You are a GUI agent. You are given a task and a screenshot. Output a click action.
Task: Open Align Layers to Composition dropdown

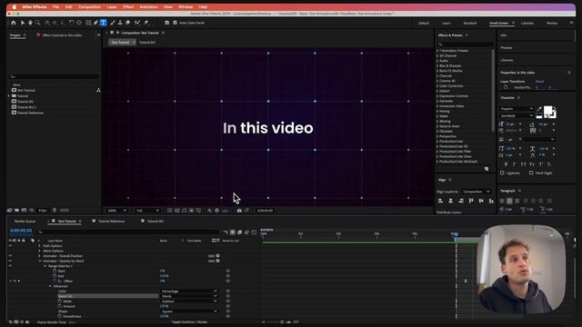(x=477, y=192)
